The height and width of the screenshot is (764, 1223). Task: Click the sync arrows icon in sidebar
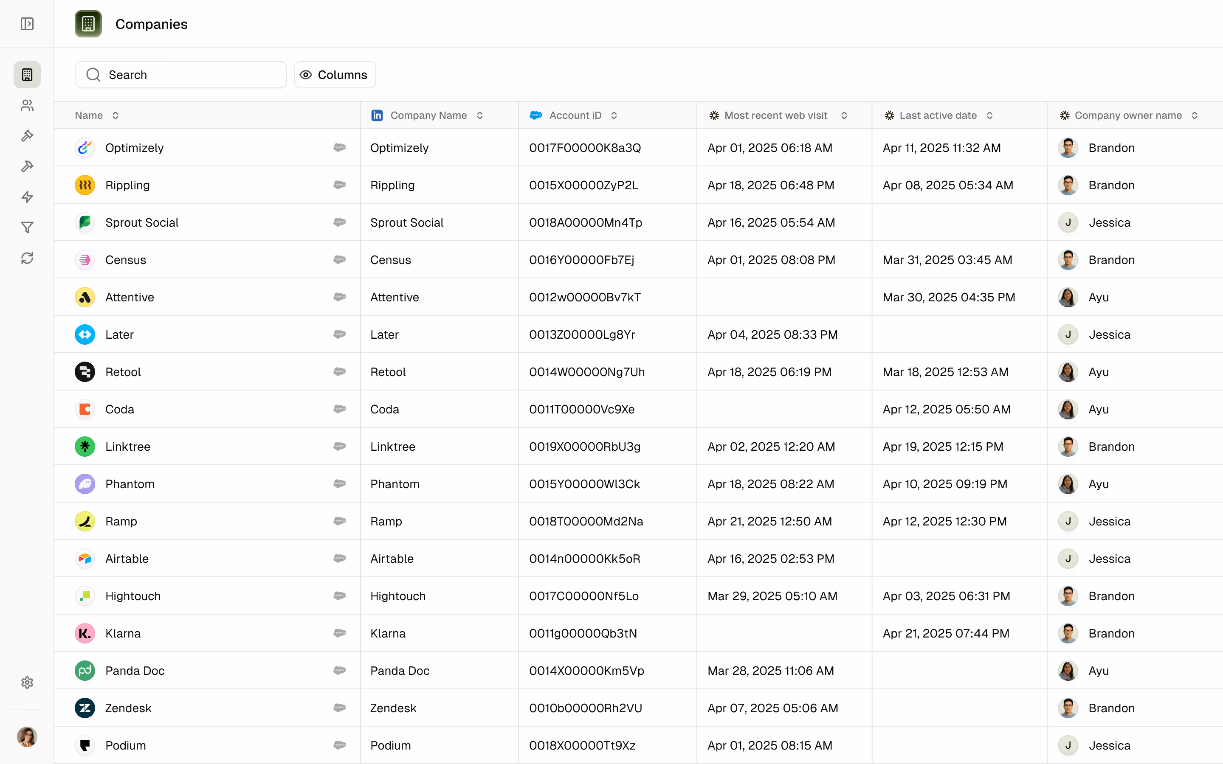(x=27, y=258)
